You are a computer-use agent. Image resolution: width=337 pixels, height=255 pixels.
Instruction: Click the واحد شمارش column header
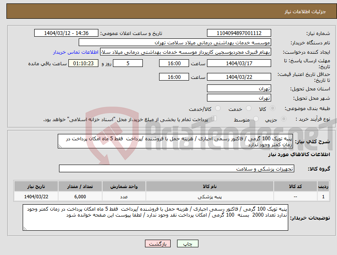coord(124,186)
